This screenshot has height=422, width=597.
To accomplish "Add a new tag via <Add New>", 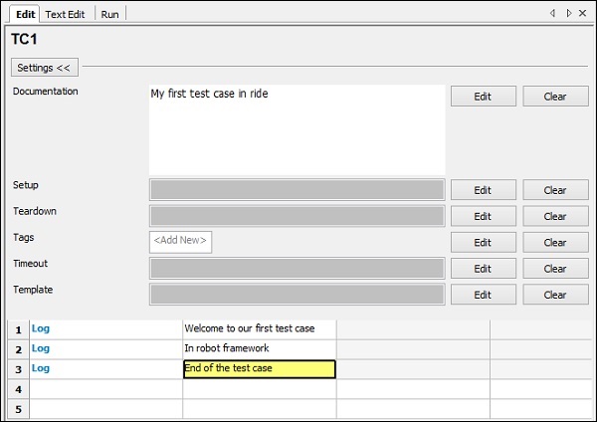I will (180, 242).
